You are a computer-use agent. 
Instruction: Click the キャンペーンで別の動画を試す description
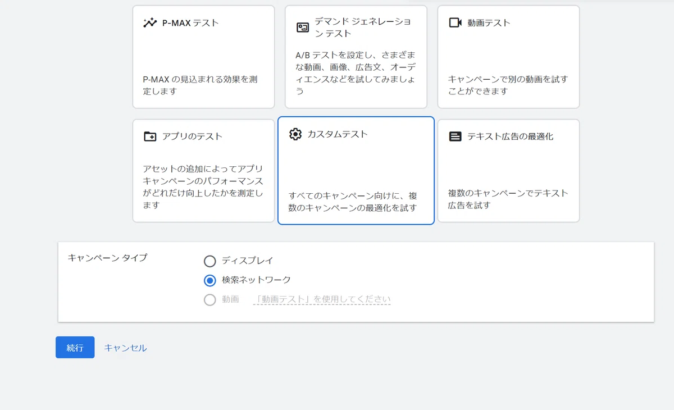click(x=508, y=85)
